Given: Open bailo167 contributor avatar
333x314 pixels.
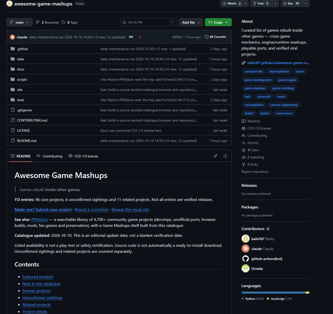Looking at the screenshot, I should [x=246, y=239].
